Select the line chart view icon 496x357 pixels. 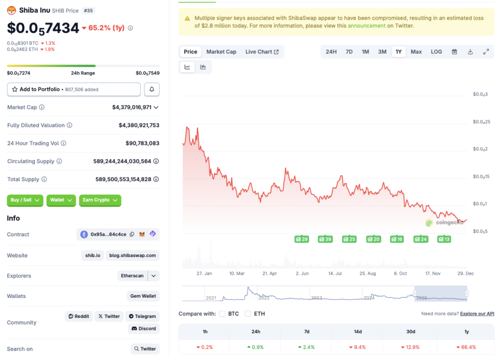point(187,67)
